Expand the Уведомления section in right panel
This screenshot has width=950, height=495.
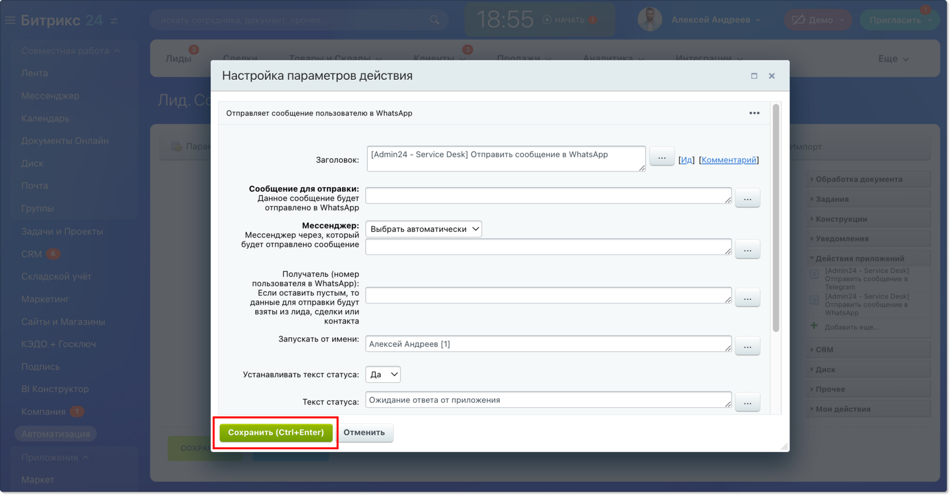click(841, 239)
